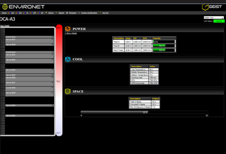Click the Log Out key icon
This screenshot has width=226, height=154.
[x=100, y=12]
